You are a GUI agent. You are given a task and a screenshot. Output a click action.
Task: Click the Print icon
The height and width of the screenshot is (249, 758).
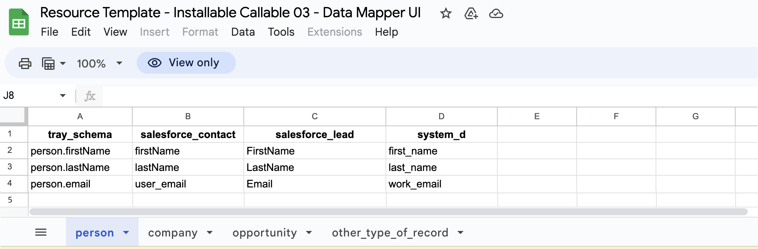(x=25, y=63)
